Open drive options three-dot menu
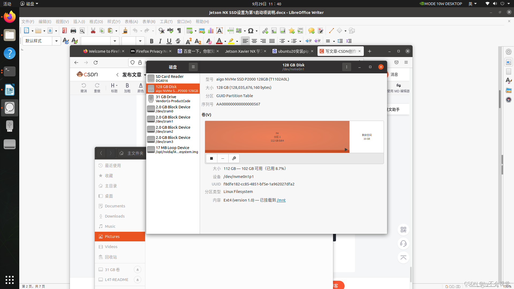514x289 pixels. [x=346, y=67]
